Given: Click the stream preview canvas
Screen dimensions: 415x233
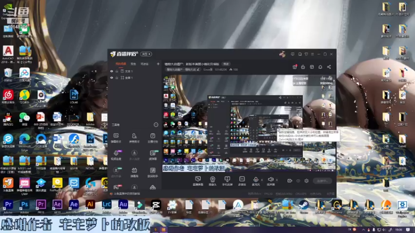Looking at the screenshot, I should click(x=249, y=123).
